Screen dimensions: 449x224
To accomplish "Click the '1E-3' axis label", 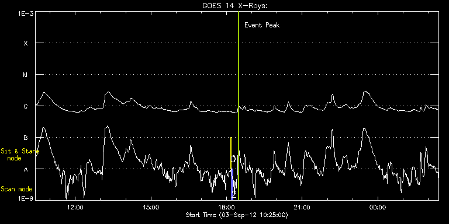I will coord(25,13).
